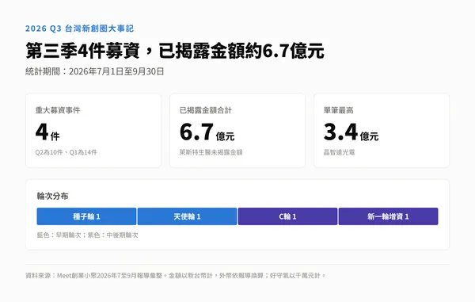This screenshot has height=302, width=475.
Task: Click the 3.4 億元 value
Action: tap(351, 132)
